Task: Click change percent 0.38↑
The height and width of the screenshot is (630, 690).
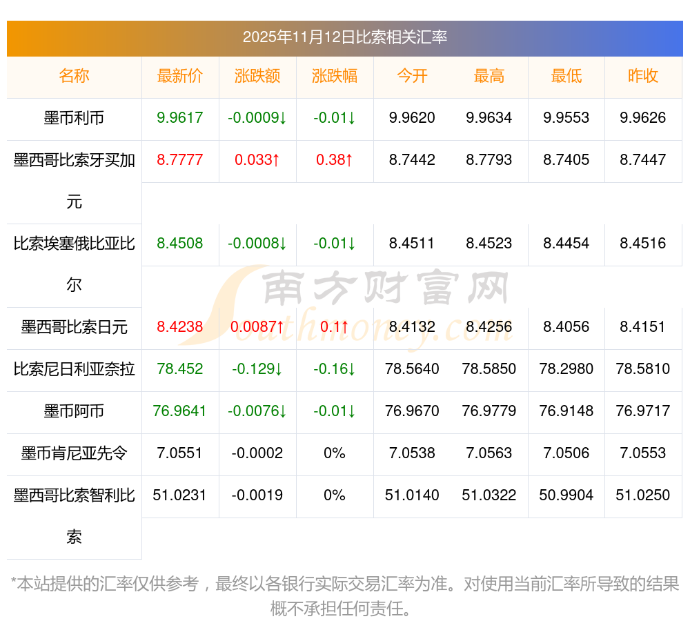Action: tap(335, 159)
